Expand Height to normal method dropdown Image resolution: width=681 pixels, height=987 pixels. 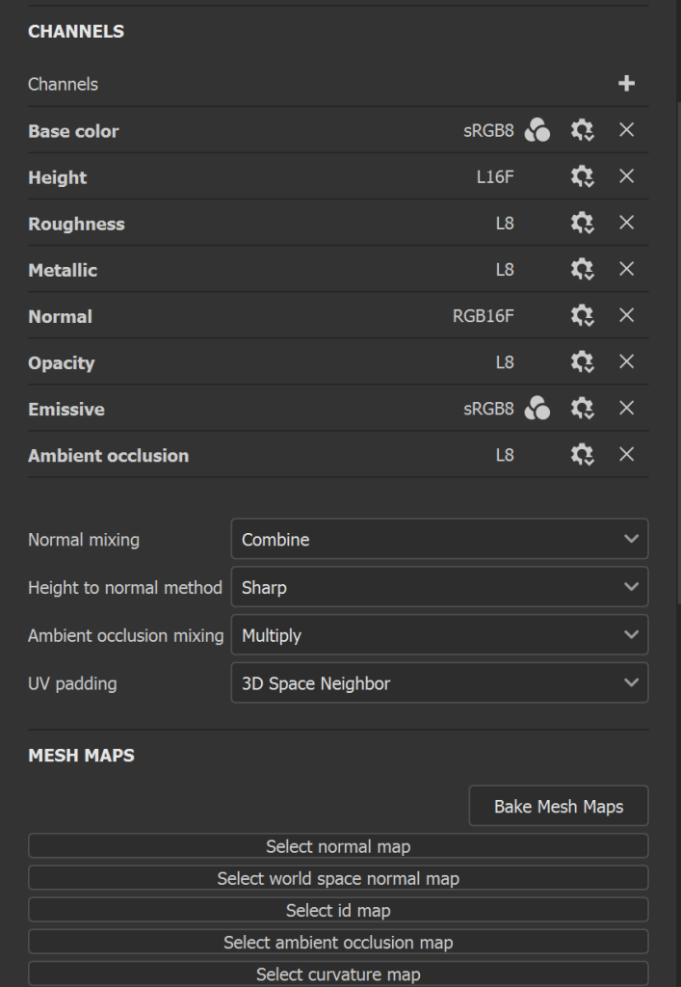pos(439,587)
